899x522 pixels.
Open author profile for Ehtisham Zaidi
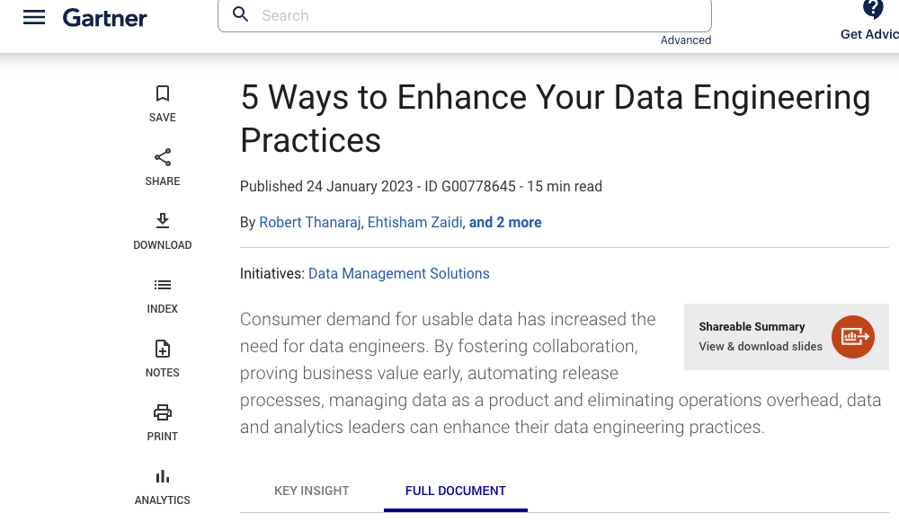414,222
